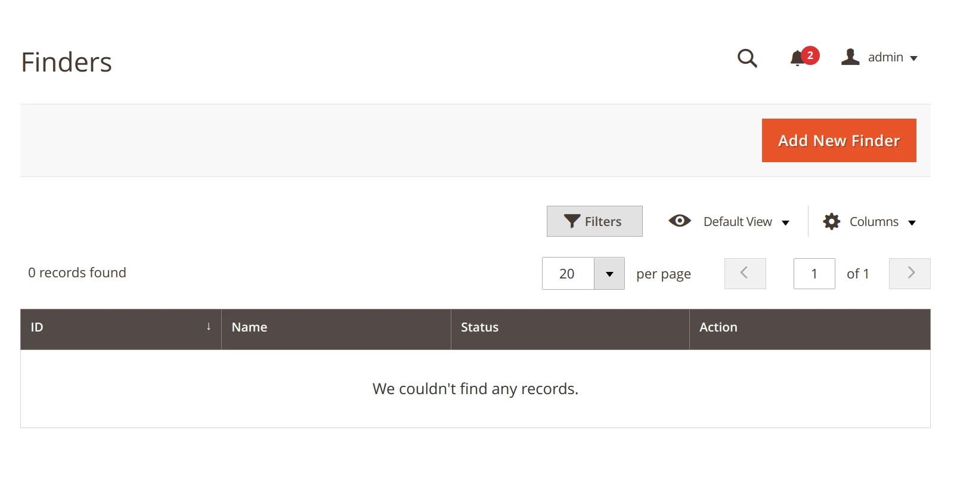Screen dimensions: 954x477
Task: Click the Add New Finder button
Action: click(838, 140)
